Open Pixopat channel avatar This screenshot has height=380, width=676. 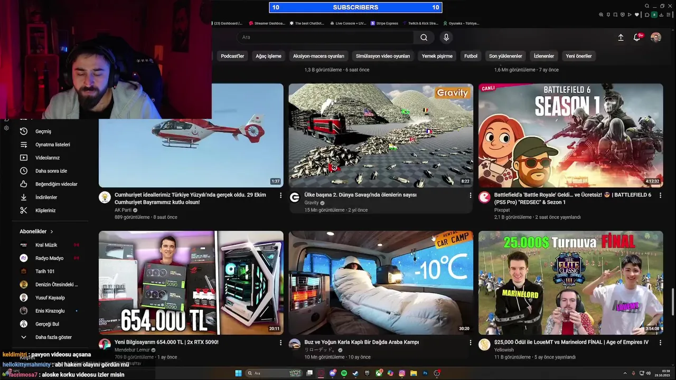coord(484,197)
